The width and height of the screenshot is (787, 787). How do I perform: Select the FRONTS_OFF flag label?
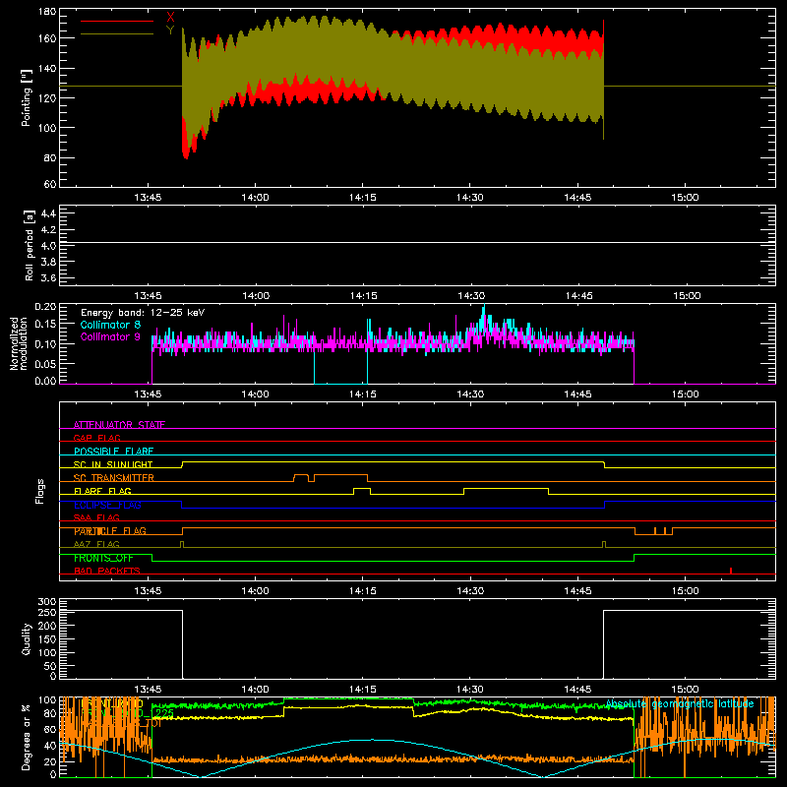coord(103,558)
